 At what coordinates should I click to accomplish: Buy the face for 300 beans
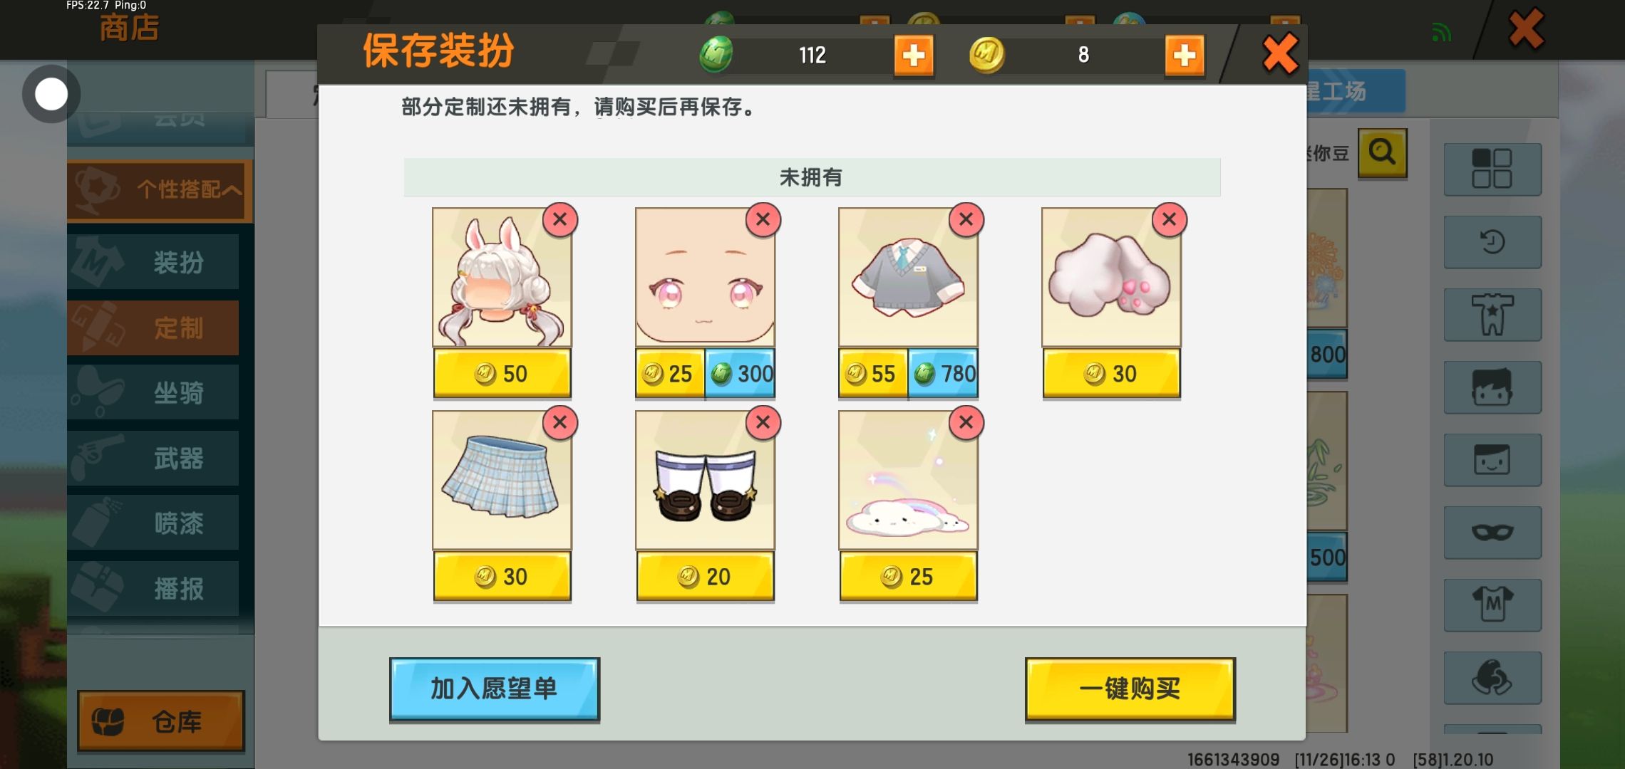click(x=740, y=373)
